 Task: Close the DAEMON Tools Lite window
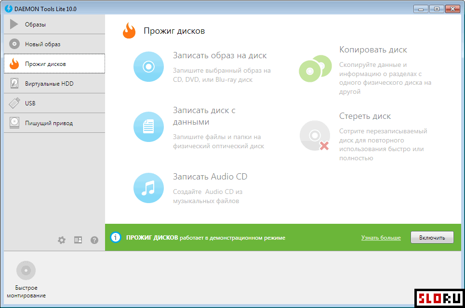(453, 9)
